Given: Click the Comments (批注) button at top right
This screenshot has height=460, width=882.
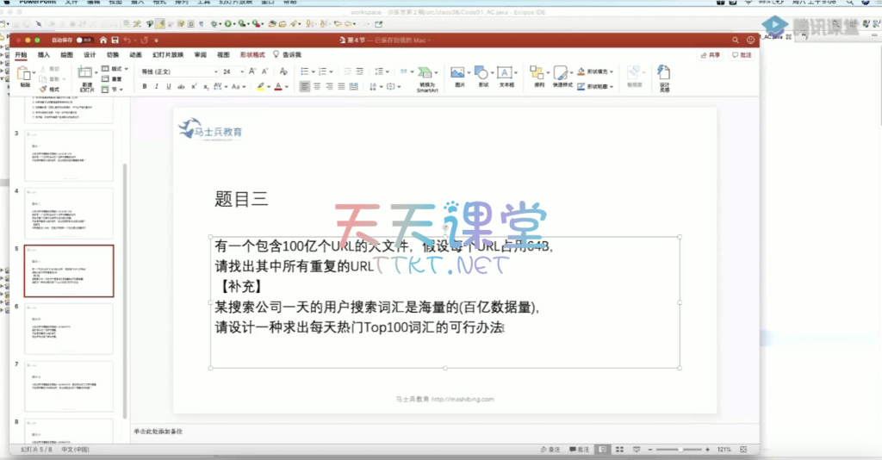Looking at the screenshot, I should point(741,54).
